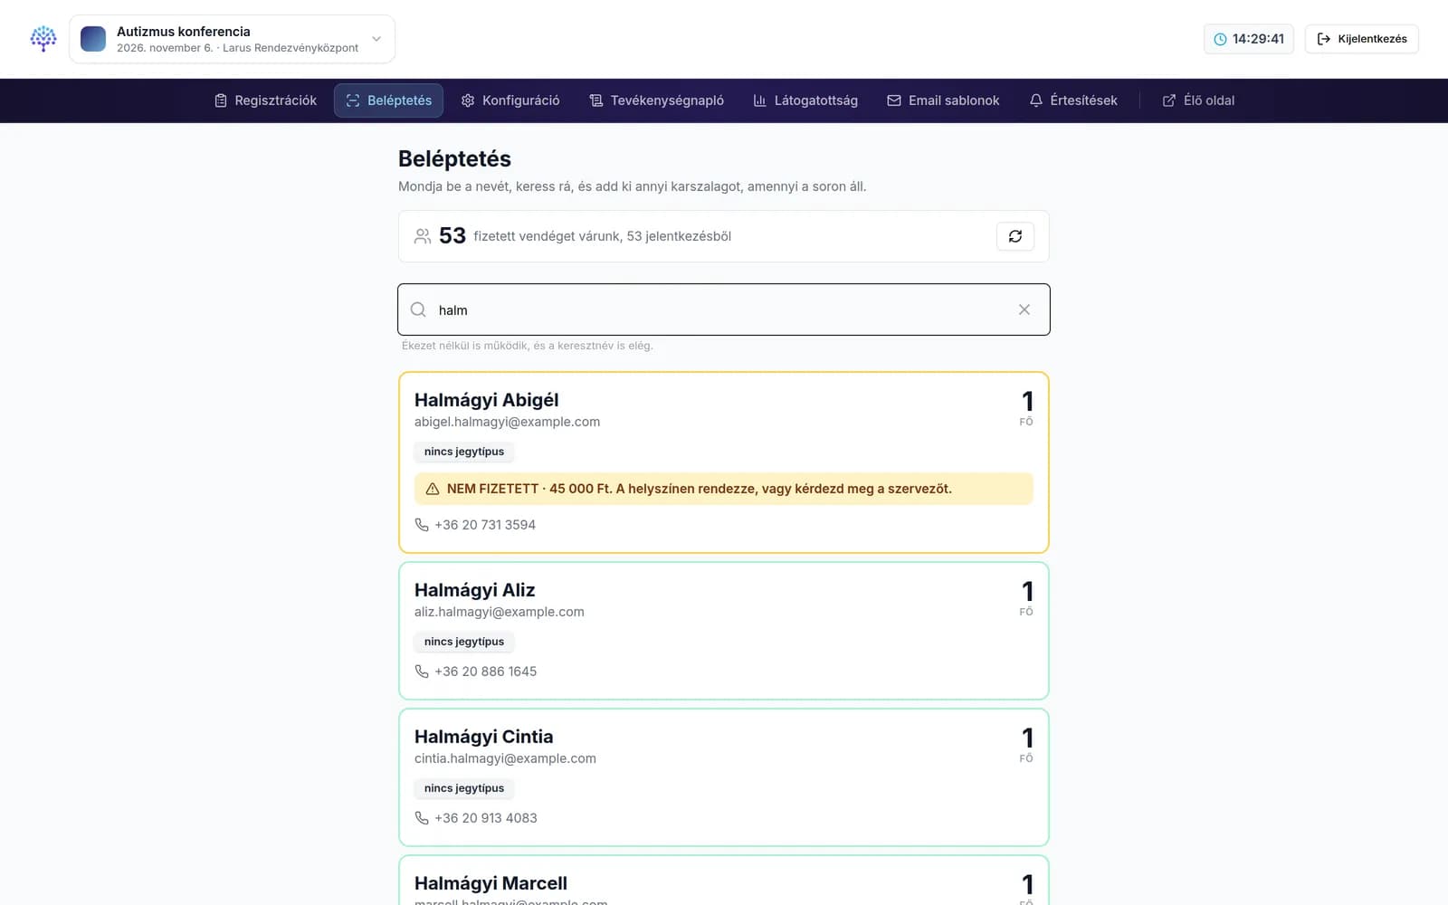Clear the search with the X icon

(1024, 310)
